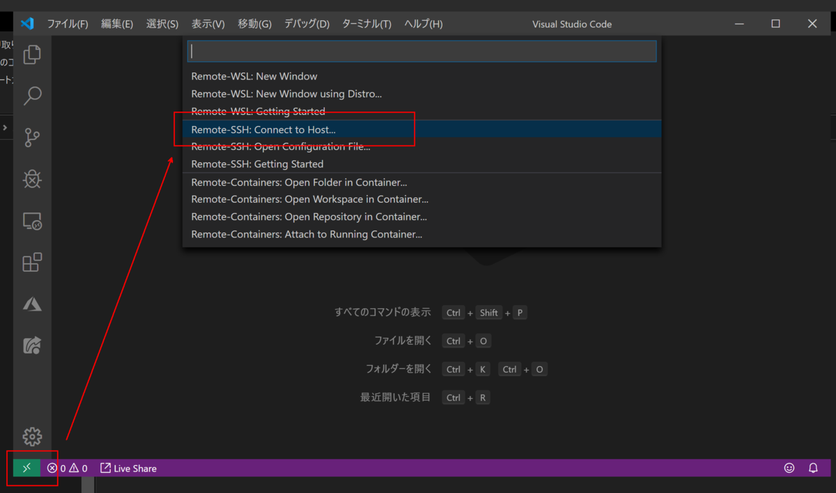Click the K key hint
836x493 pixels.
point(482,370)
